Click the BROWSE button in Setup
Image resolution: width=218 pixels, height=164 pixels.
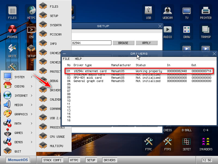pyautogui.click(x=123, y=43)
